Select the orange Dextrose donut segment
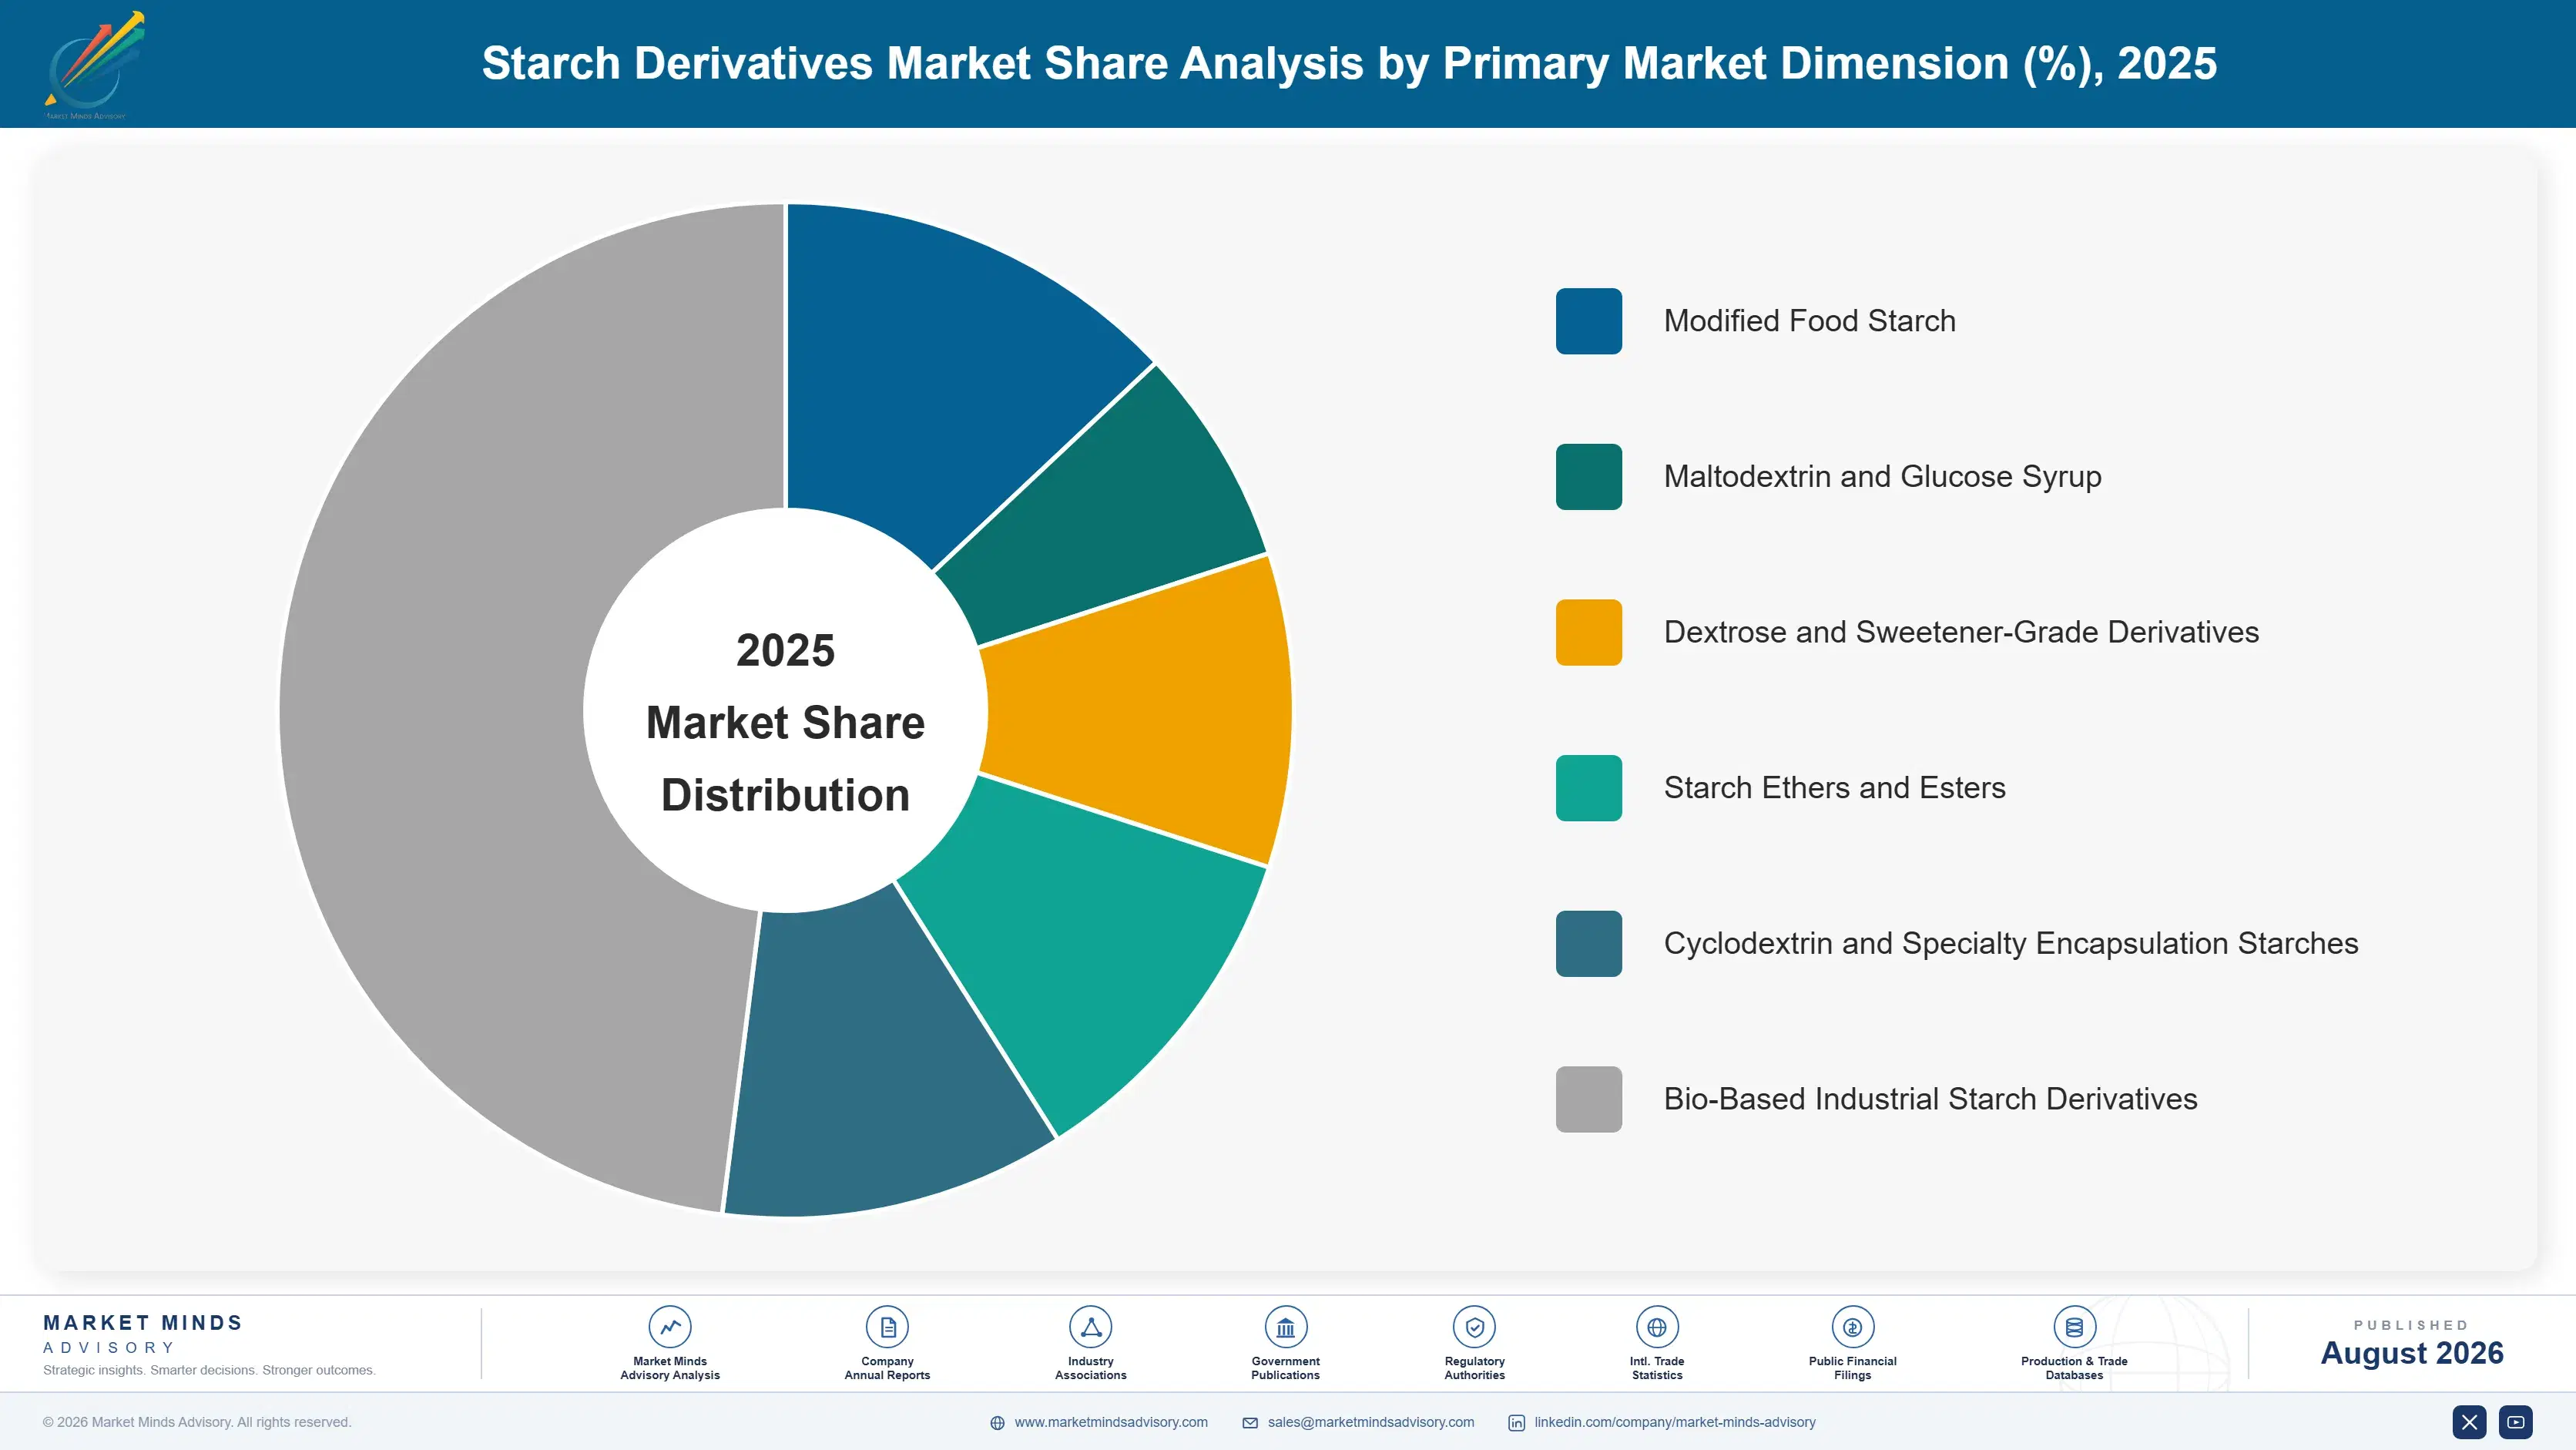This screenshot has height=1450, width=2576. [x=1140, y=710]
